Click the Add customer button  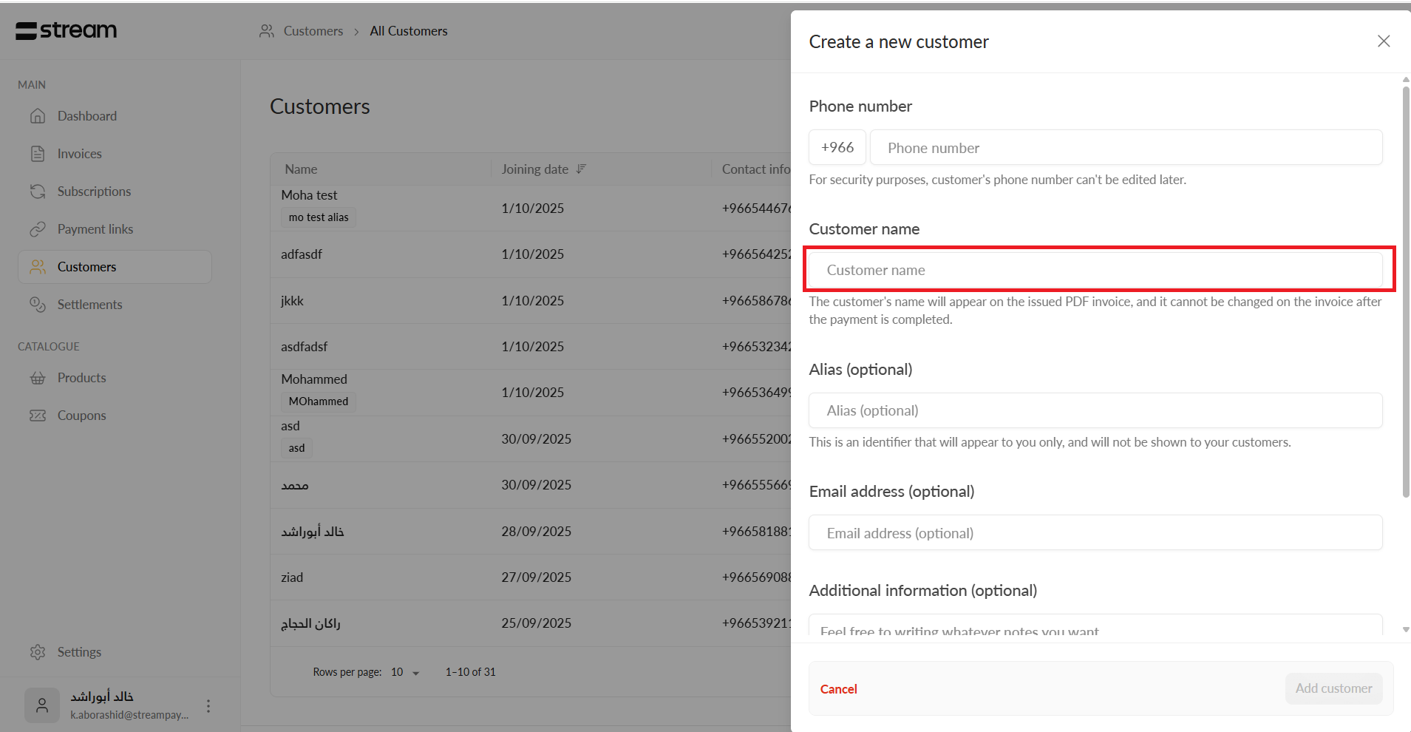tap(1333, 688)
